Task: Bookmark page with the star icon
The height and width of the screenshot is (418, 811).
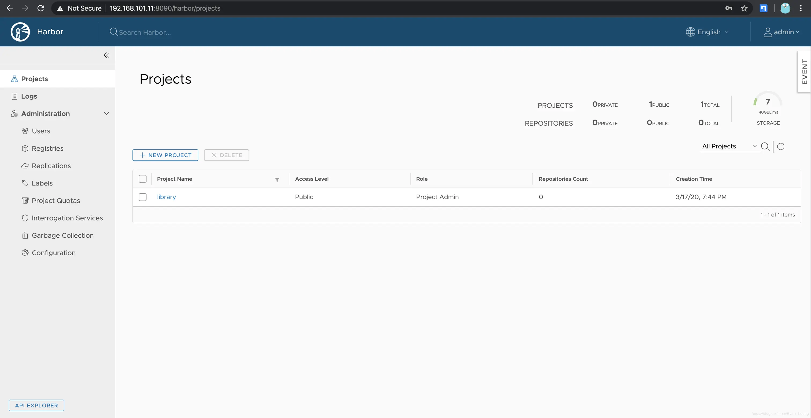Action: pyautogui.click(x=744, y=8)
